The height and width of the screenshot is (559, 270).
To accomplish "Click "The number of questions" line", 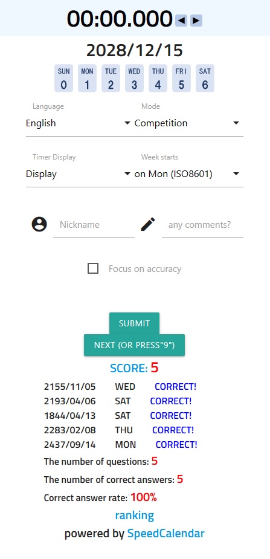I will (x=101, y=462).
